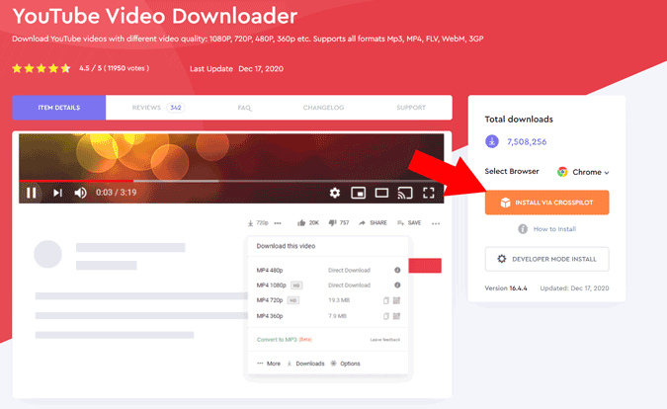Click Direct Download for MP4 480p
The height and width of the screenshot is (409, 667).
point(349,270)
